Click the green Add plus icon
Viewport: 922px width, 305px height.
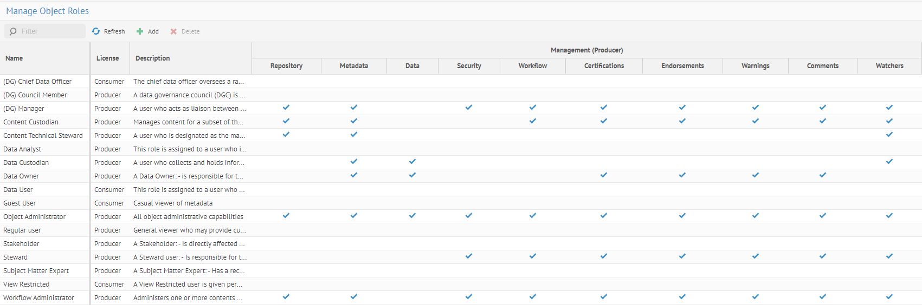click(140, 31)
